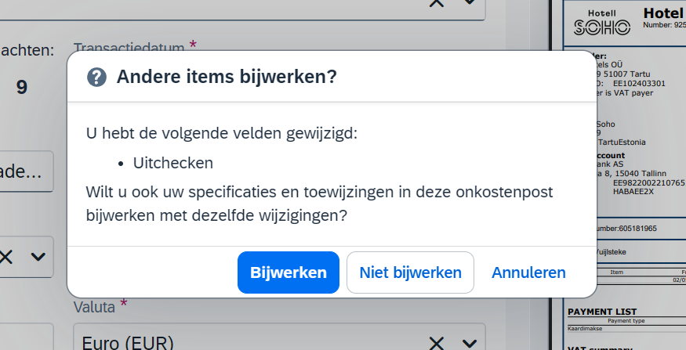Click the HABAEE2X bank code in receipt
The image size is (686, 350).
[x=633, y=191]
